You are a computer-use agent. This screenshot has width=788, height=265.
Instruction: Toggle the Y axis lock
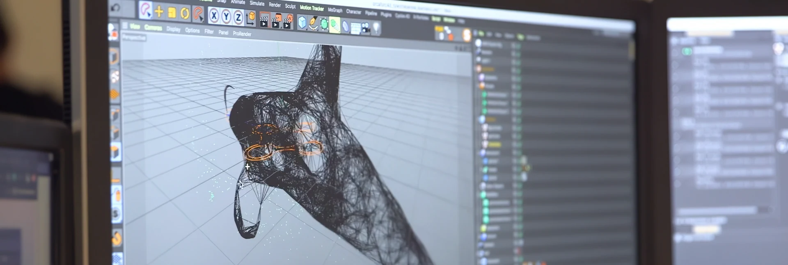[x=226, y=16]
